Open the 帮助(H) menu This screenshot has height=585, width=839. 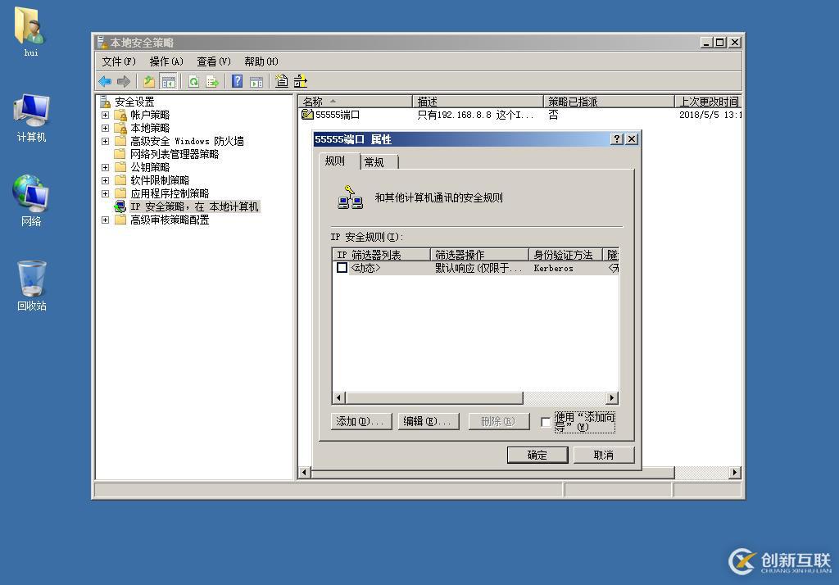point(261,61)
